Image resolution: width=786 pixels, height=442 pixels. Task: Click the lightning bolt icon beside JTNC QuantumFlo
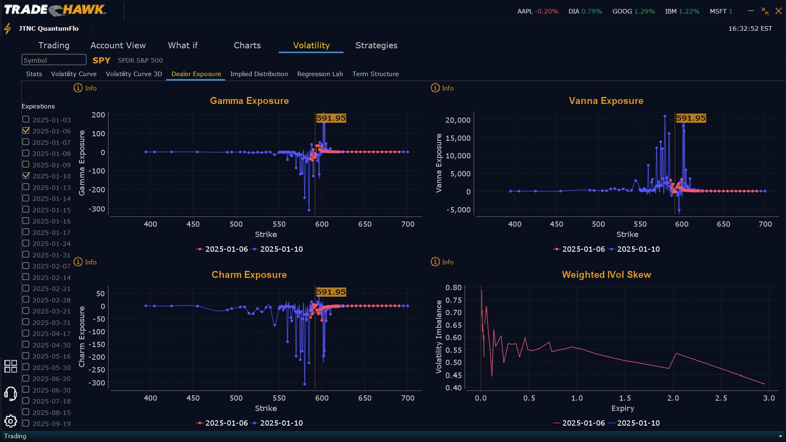(7, 29)
